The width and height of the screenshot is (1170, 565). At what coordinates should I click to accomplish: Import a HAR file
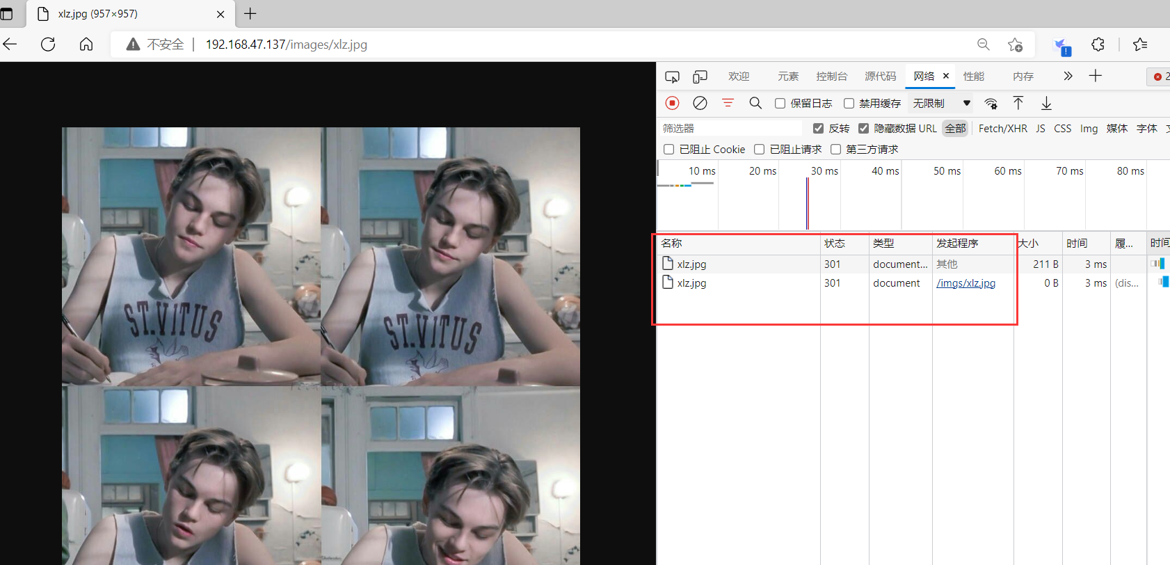1018,103
